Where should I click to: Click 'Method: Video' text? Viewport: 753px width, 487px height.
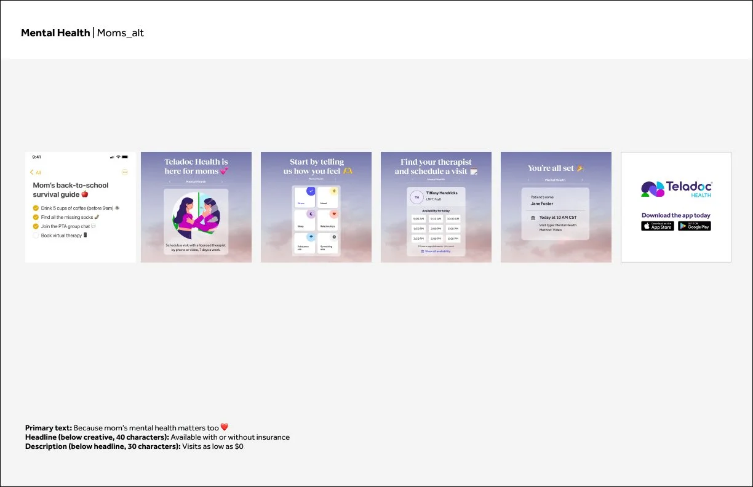[551, 230]
